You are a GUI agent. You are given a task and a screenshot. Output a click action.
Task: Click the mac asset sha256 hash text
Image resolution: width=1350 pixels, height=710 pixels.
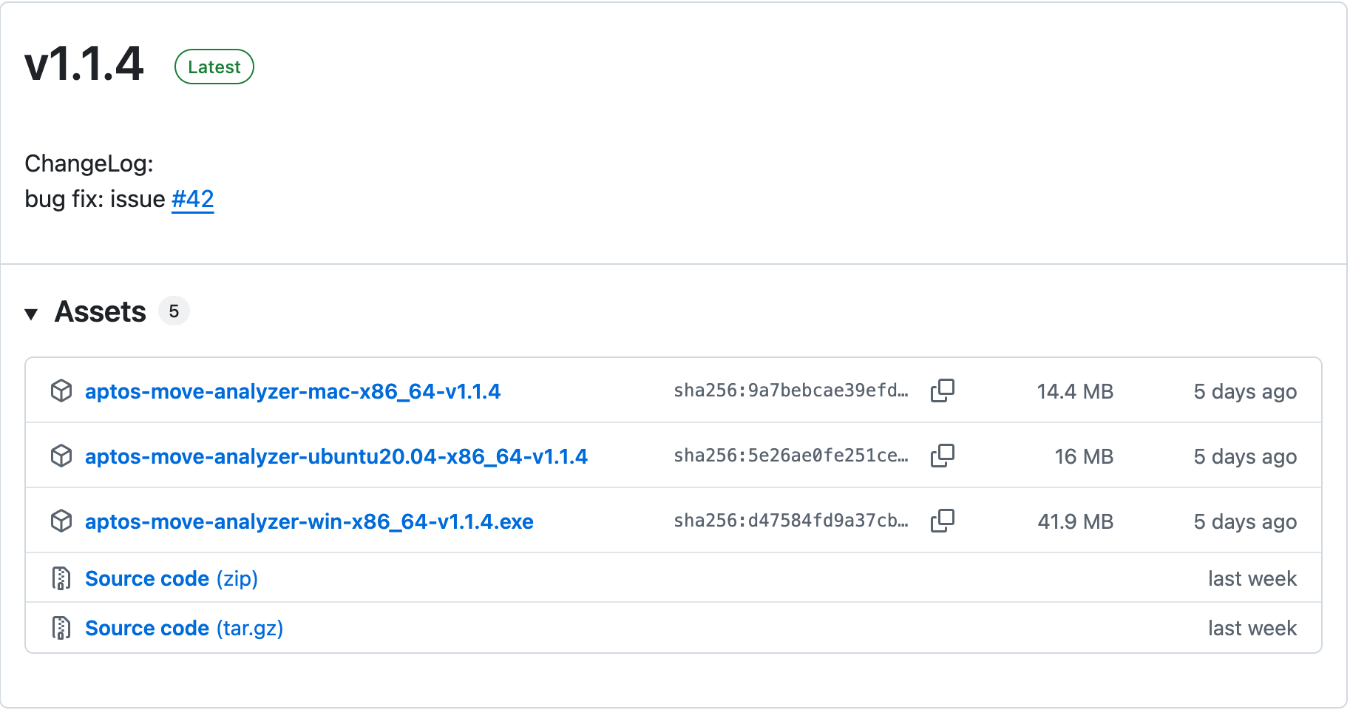790,390
